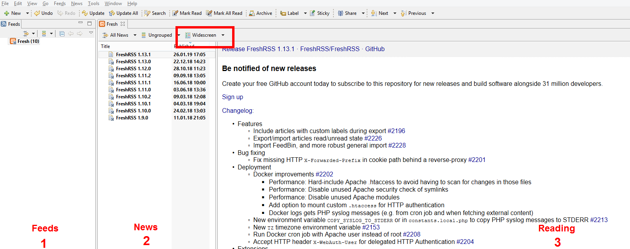Select FreshRSS 1.13.0 news row
The image size is (630, 249).
[157, 62]
